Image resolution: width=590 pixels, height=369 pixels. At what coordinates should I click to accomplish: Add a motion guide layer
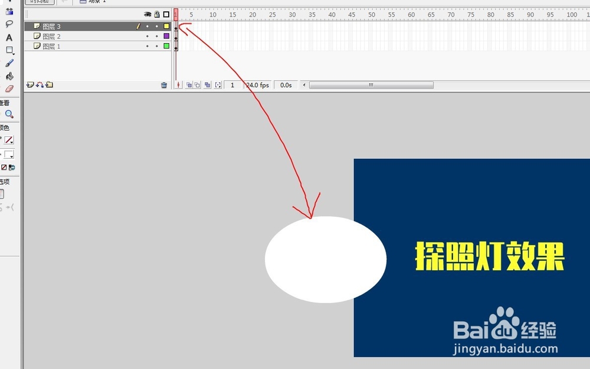coord(39,84)
